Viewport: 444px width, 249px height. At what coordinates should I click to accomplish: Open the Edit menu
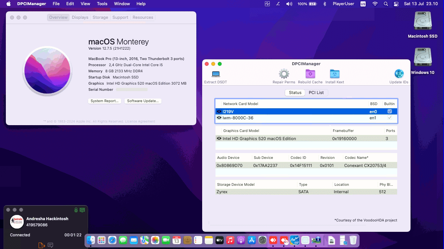click(70, 4)
